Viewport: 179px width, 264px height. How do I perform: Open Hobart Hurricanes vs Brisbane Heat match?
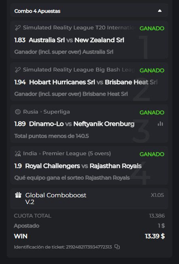coord(93,82)
